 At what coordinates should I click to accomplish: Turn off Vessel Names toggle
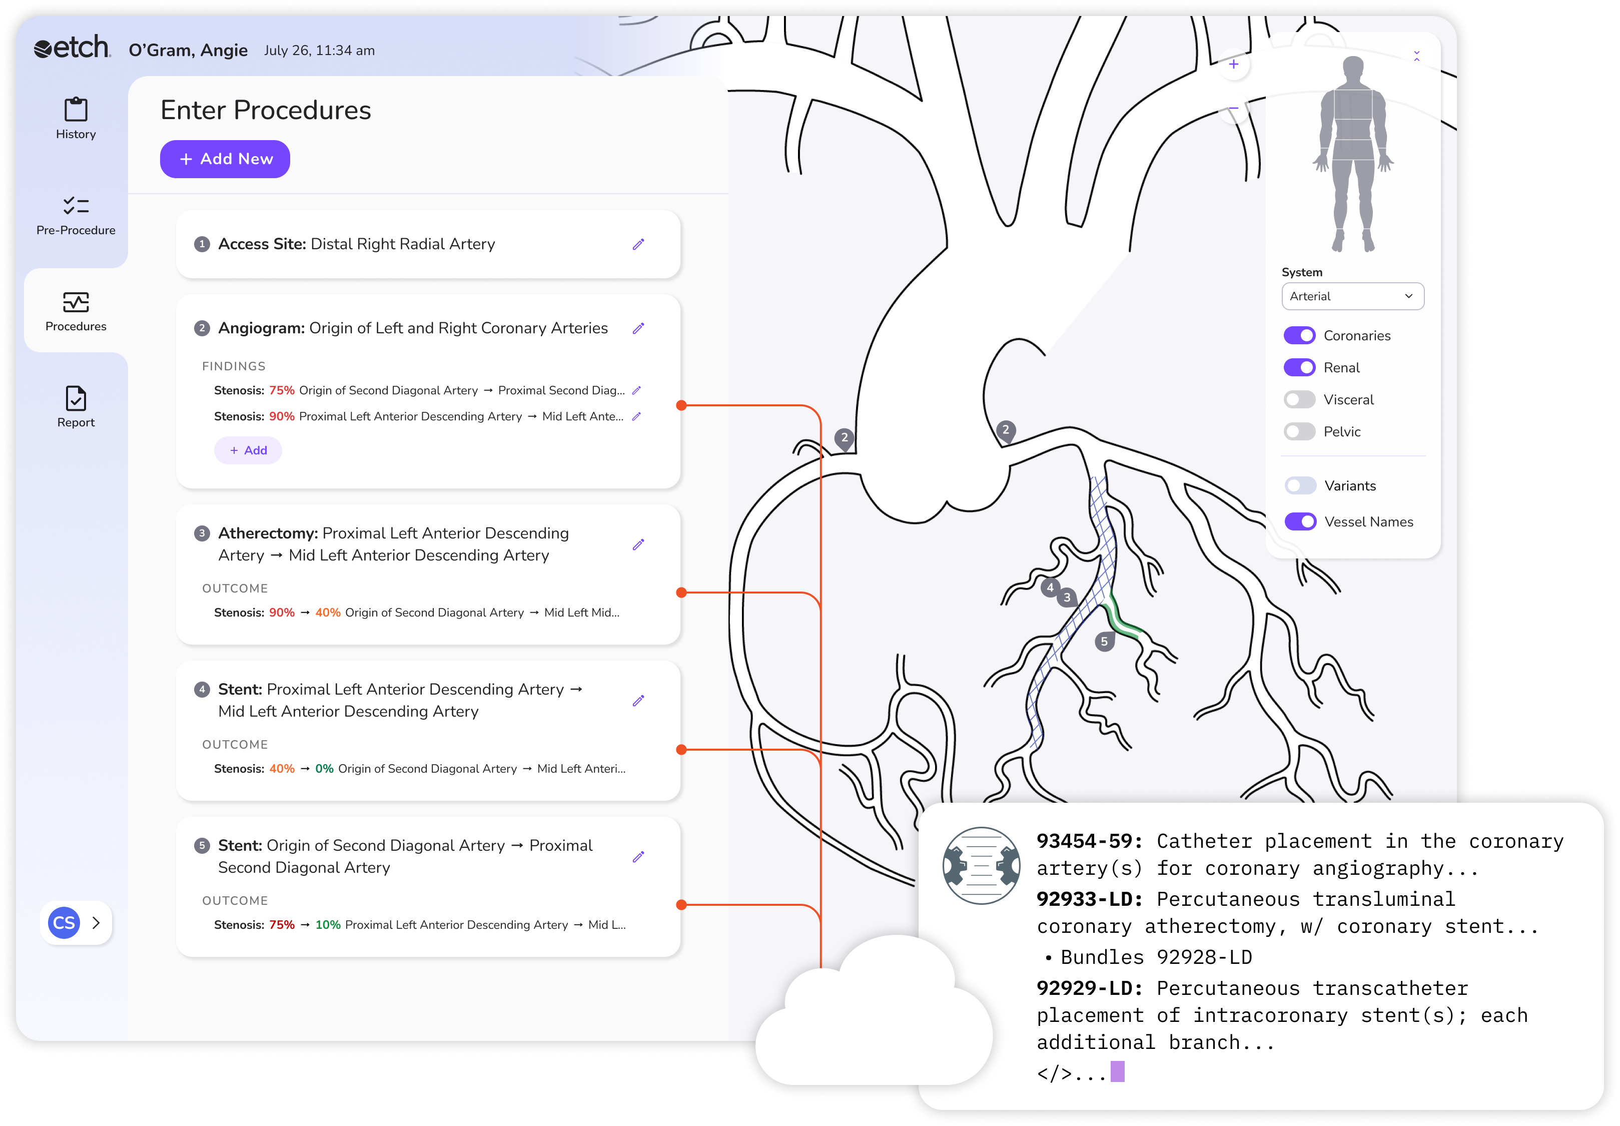(x=1300, y=521)
